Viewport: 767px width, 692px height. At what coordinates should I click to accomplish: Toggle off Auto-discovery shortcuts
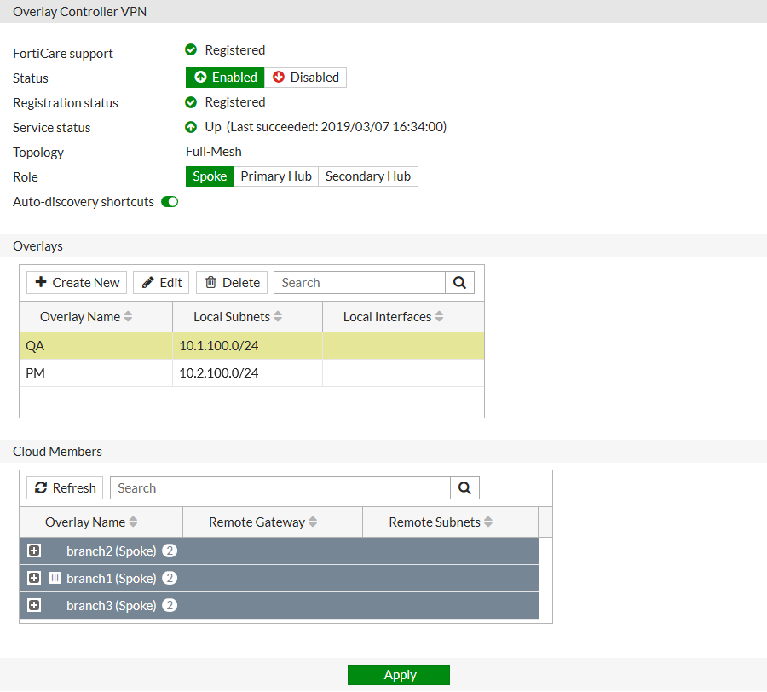pos(169,201)
